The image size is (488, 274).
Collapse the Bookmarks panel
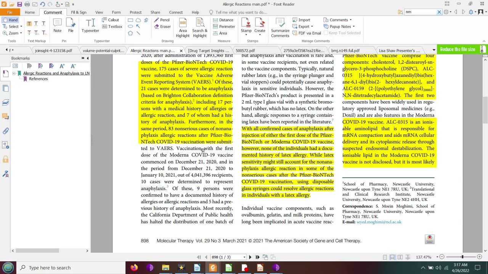87,58
